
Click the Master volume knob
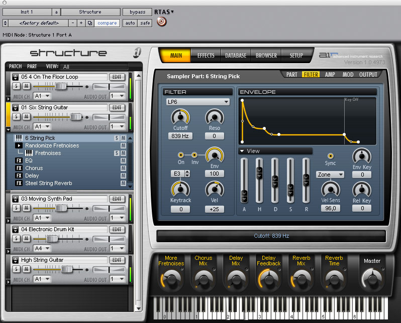tap(372, 279)
